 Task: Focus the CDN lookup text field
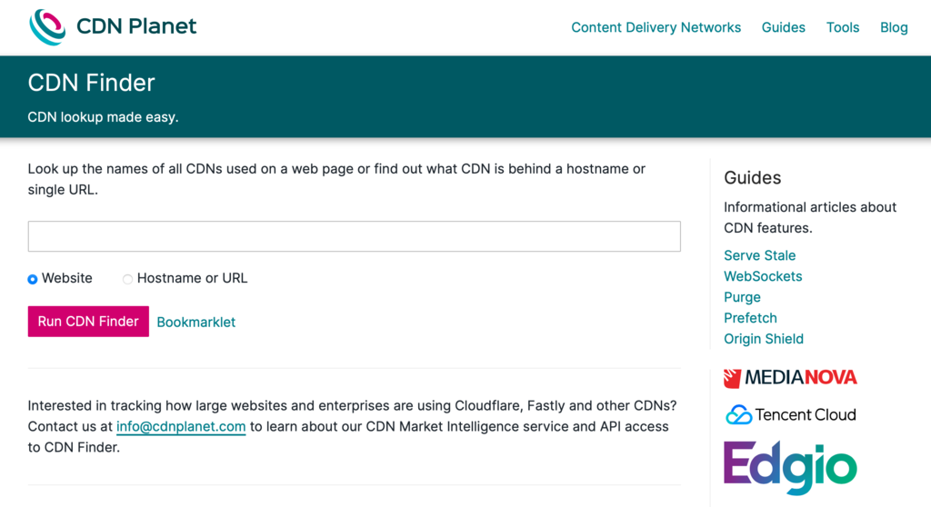point(354,236)
